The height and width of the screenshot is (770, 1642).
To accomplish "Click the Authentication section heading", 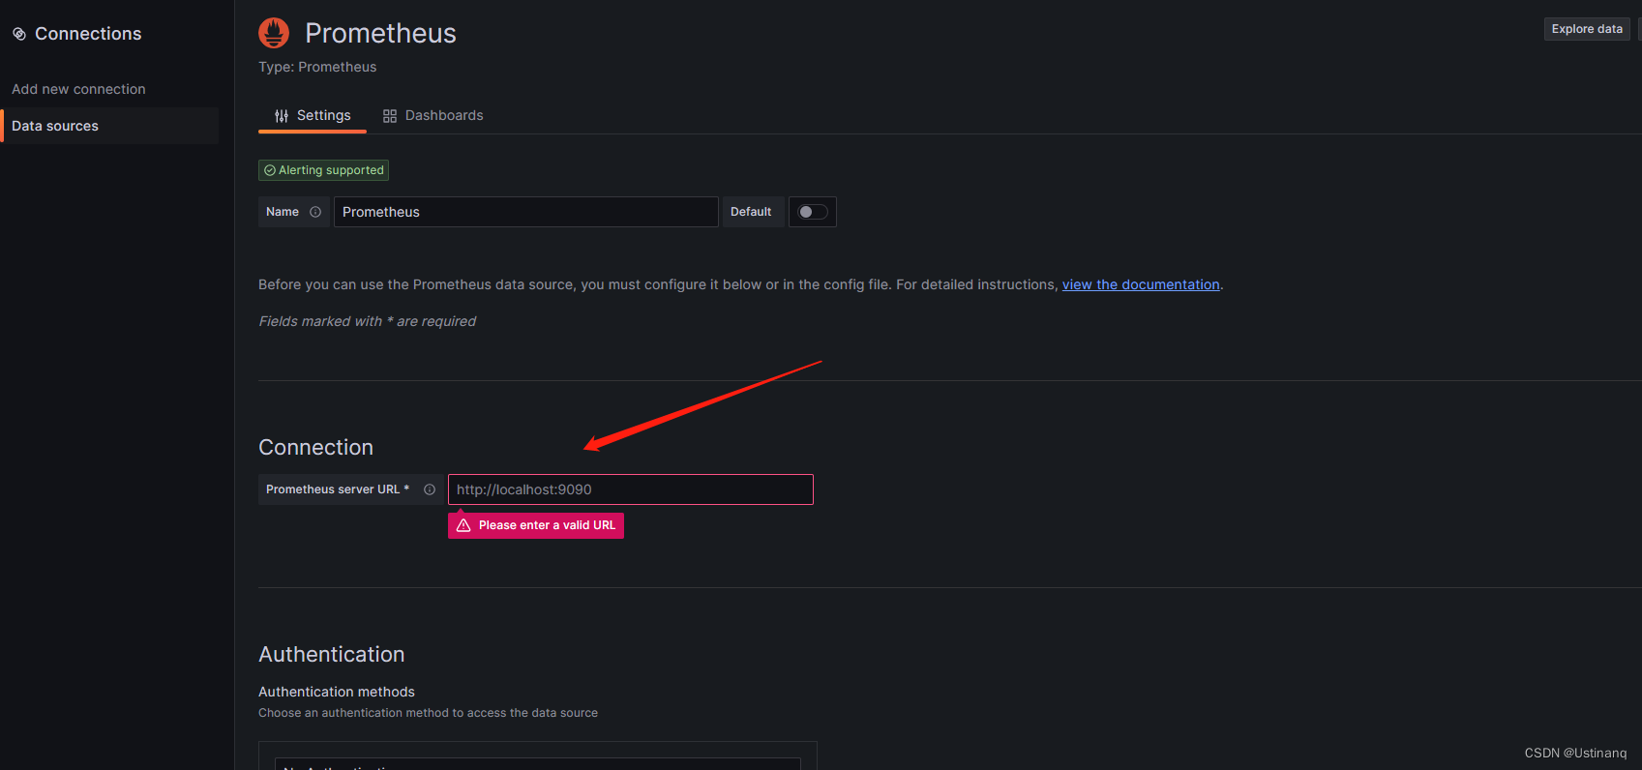I will (331, 654).
